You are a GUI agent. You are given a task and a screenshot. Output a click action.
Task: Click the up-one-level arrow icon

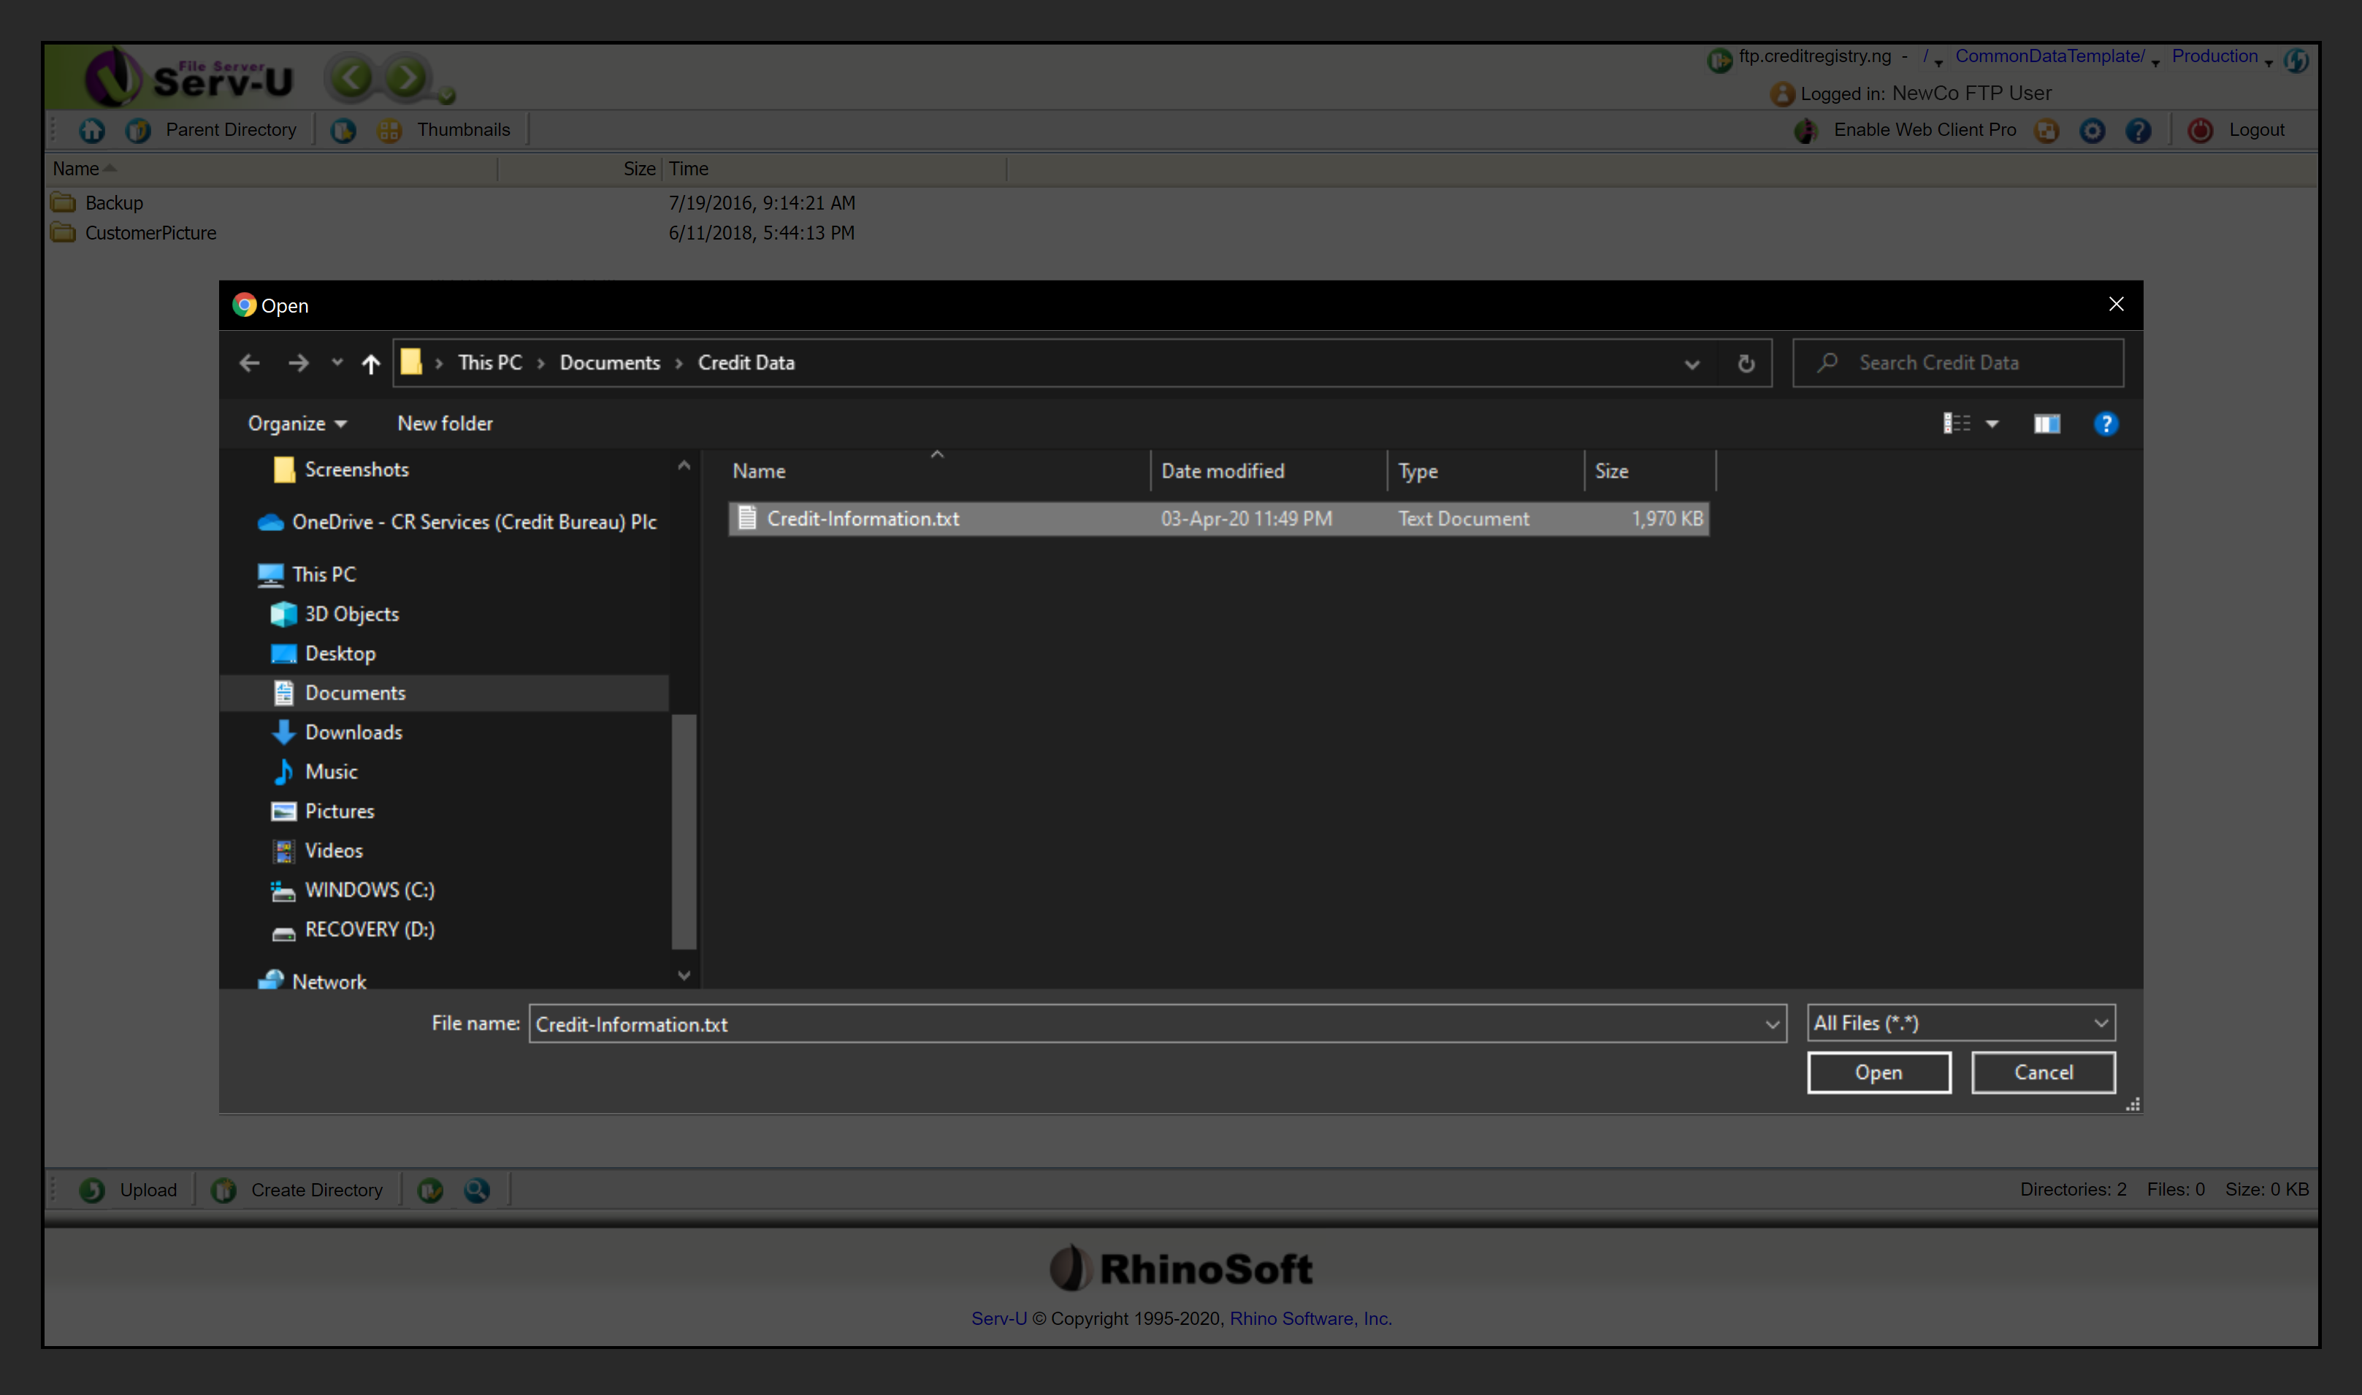(x=370, y=364)
